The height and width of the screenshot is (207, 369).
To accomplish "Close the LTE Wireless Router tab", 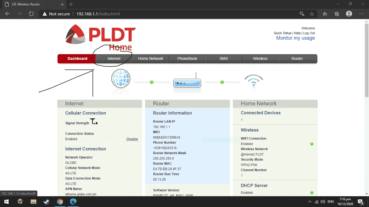I will coord(62,4).
